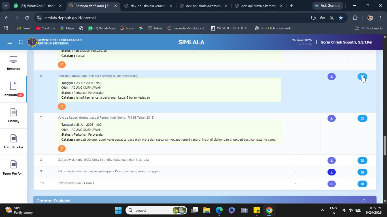The height and width of the screenshot is (217, 387).
Task: Collapse the Catatan Evaluasi panel
Action: pos(371,201)
